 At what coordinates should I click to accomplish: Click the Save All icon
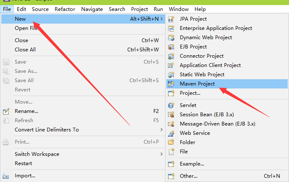point(6,80)
